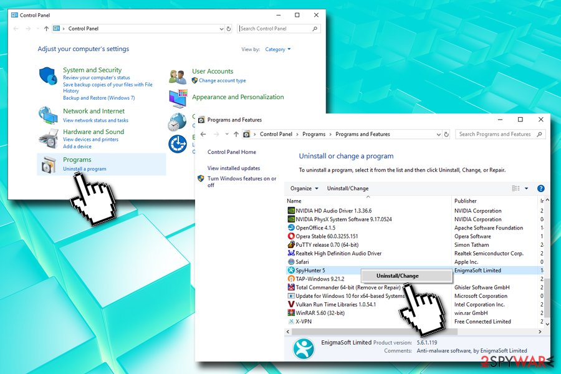Image resolution: width=561 pixels, height=374 pixels.
Task: Click View network status and tasks
Action: 95,120
